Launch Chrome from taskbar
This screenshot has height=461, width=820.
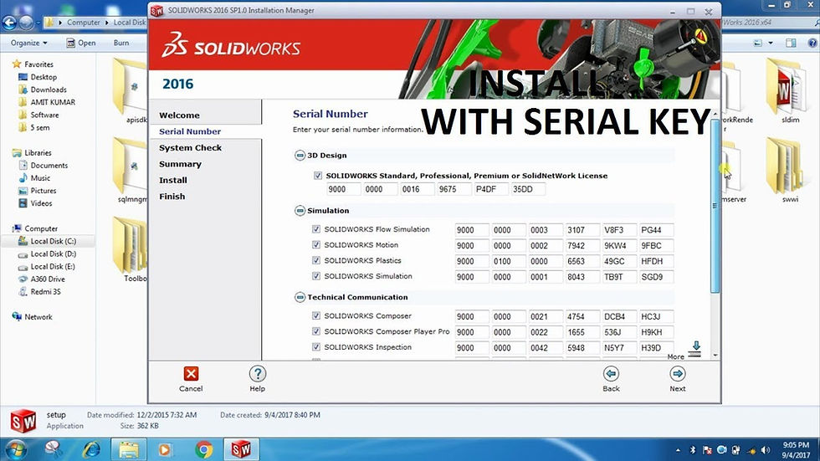click(204, 449)
